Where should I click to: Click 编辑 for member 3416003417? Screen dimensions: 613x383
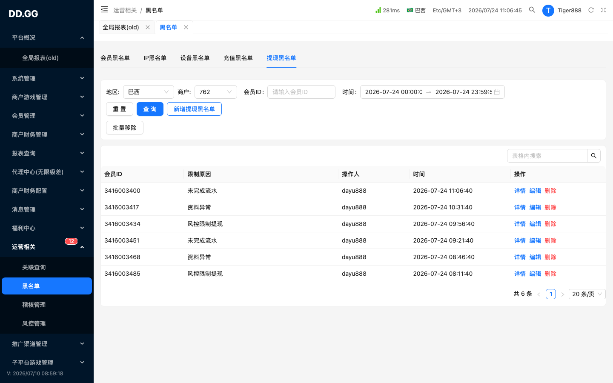coord(535,207)
